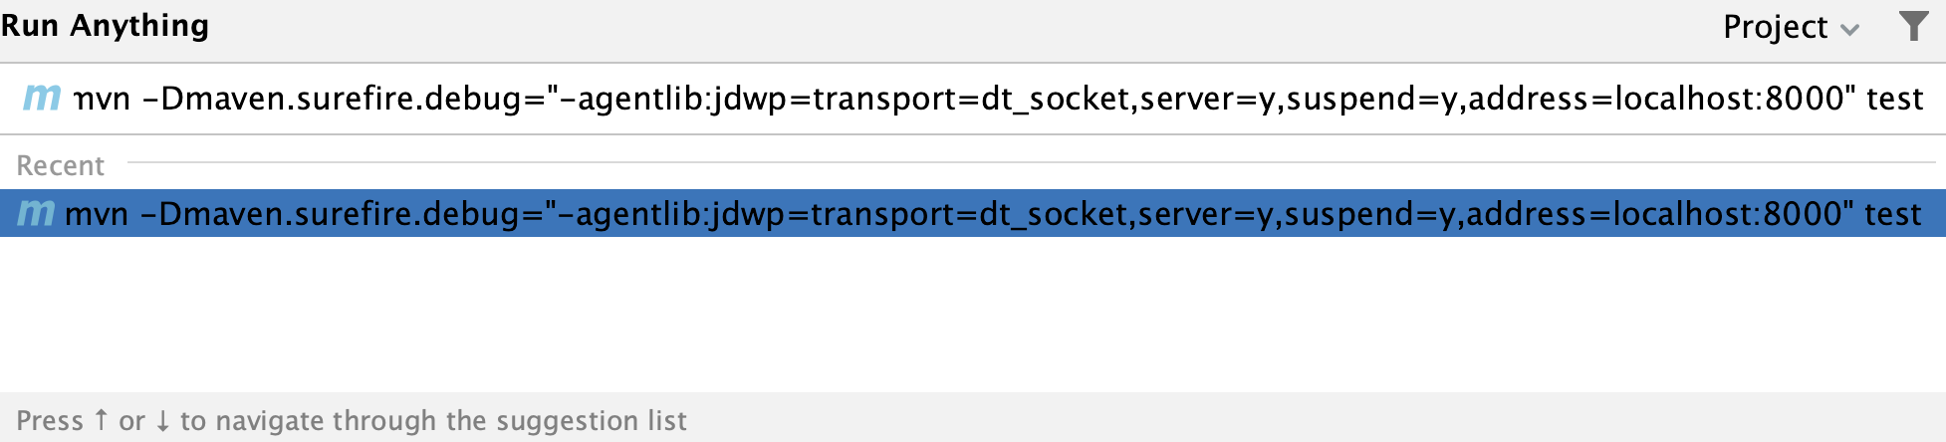Viewport: 1946px width, 442px height.
Task: Click "test" in the highlighted recent entry
Action: [1892, 214]
